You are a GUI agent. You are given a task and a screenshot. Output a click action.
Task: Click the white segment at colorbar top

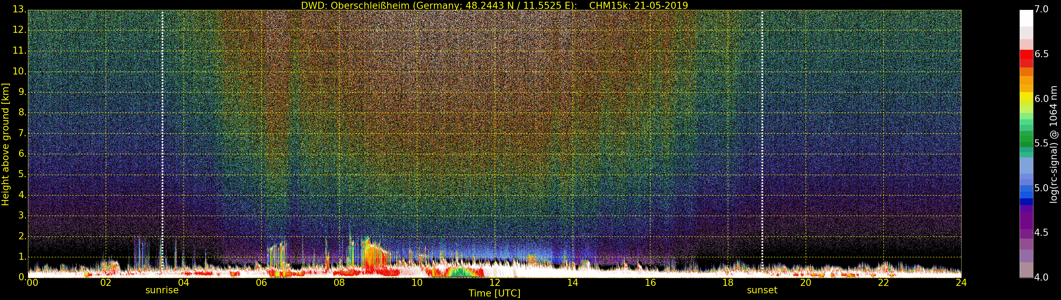1026,18
